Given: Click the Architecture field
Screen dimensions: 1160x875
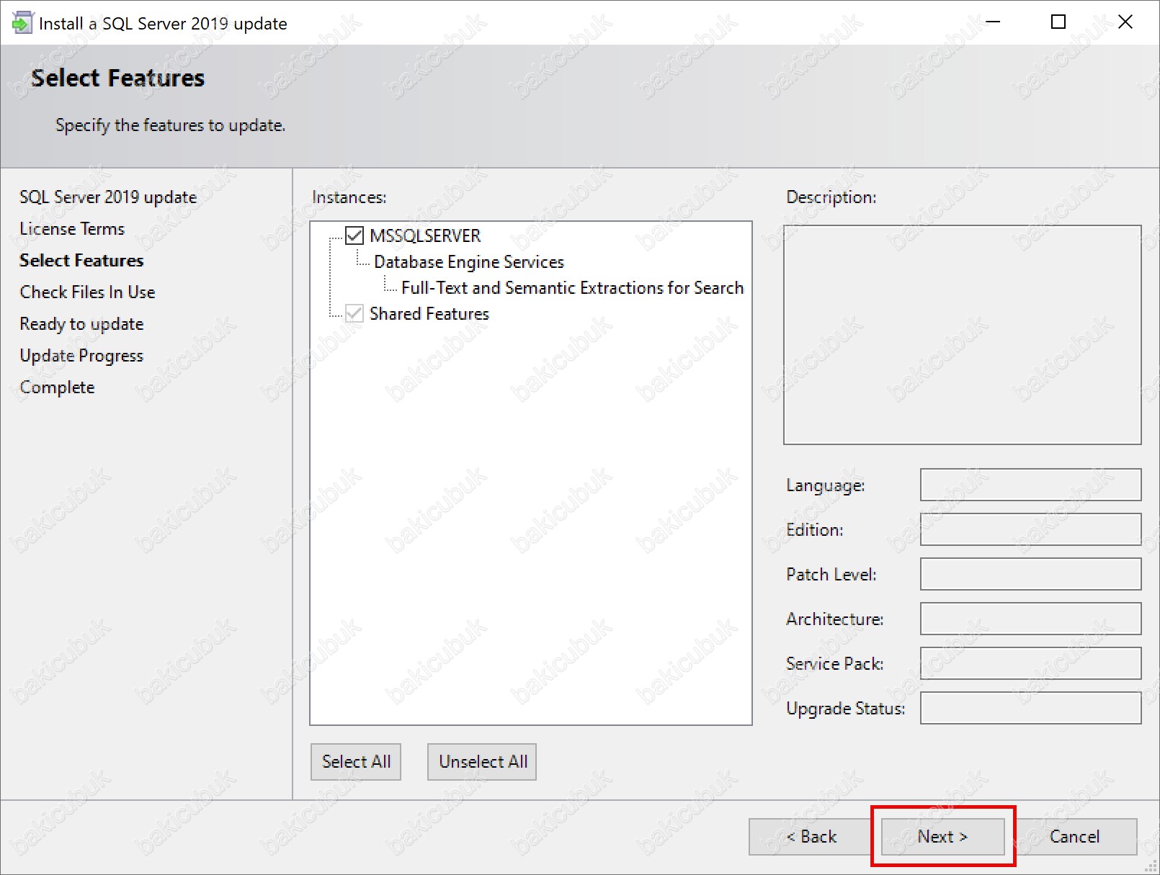Looking at the screenshot, I should click(1030, 619).
